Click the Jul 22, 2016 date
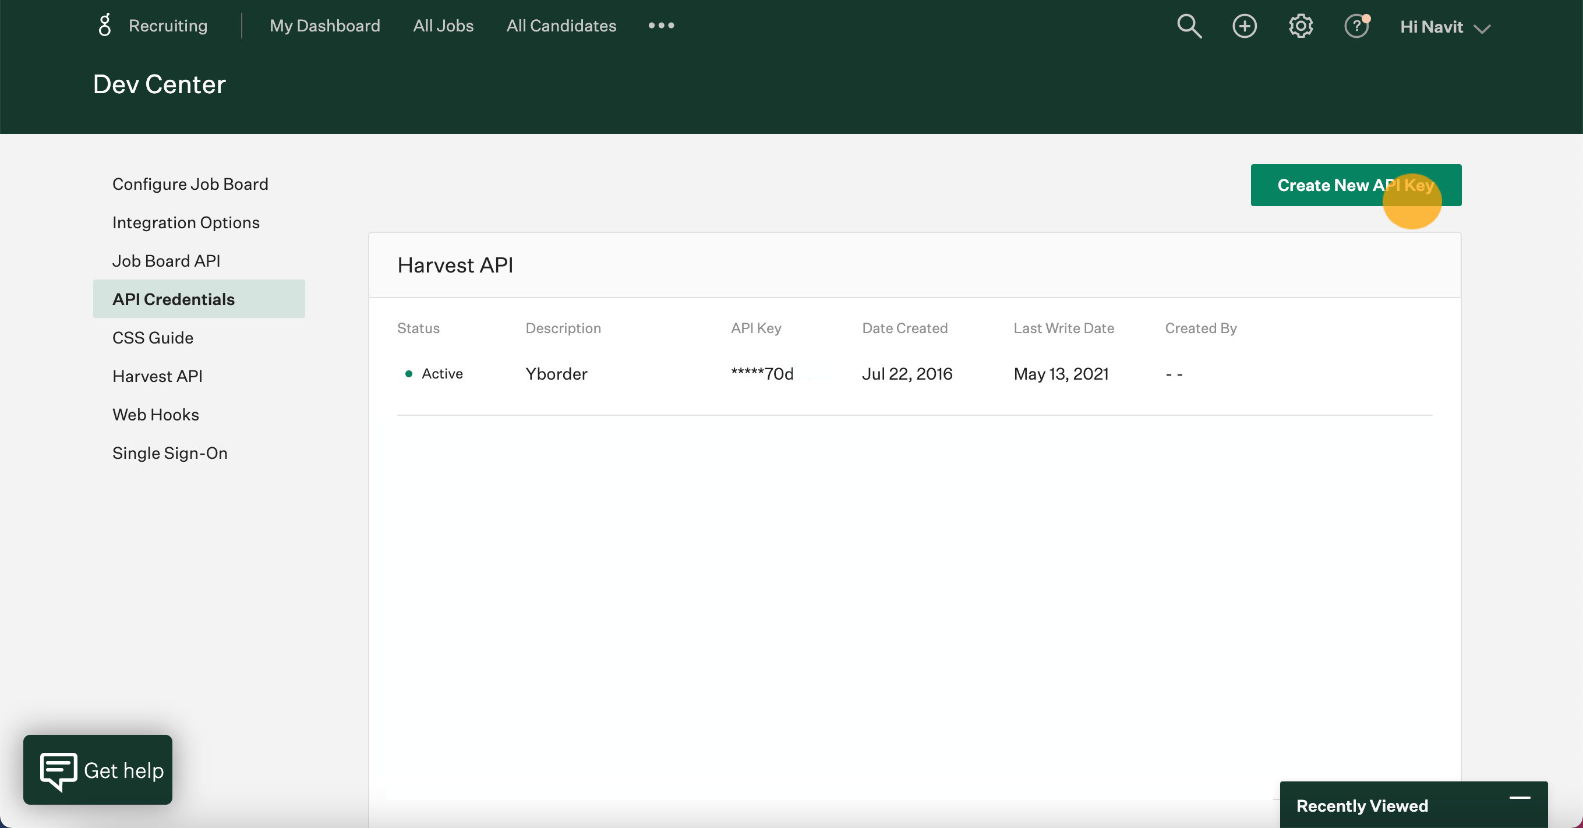Screen dimensions: 1583x828 907,373
